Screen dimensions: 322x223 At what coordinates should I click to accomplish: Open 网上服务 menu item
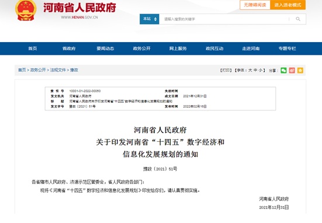tap(178, 48)
